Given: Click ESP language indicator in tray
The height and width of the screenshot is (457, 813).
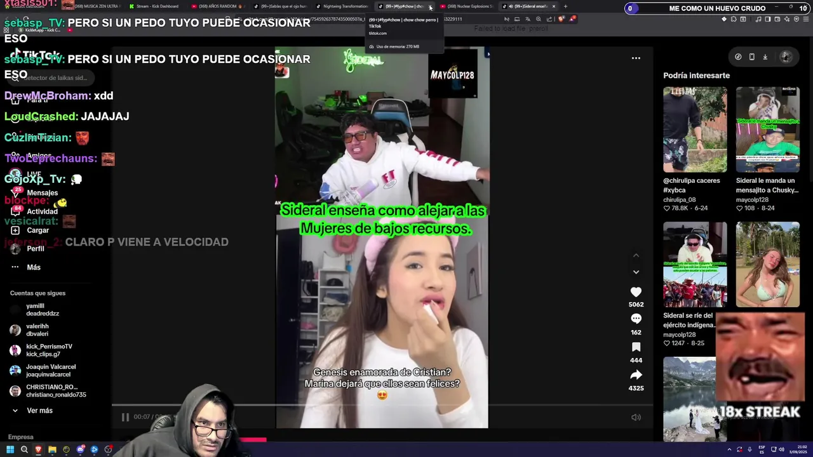Looking at the screenshot, I should pos(762,449).
